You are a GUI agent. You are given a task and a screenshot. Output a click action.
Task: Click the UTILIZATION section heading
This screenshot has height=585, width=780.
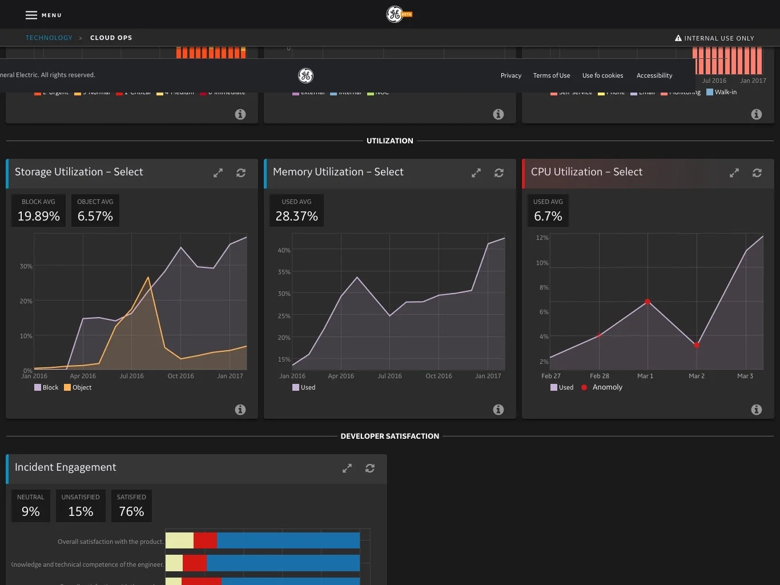click(390, 141)
